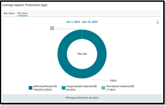Click the center total 794,158
Screen dimensions: 166x106
[x=82, y=54]
